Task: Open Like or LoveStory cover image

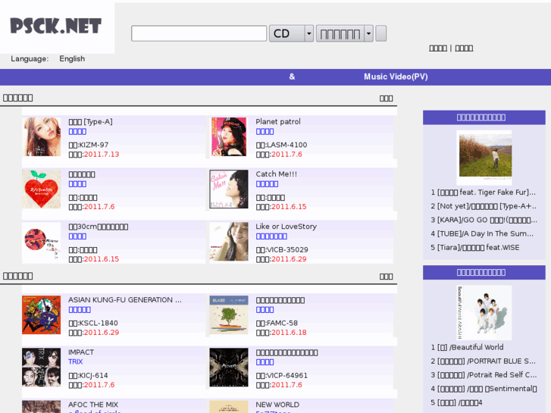Action: coord(229,242)
